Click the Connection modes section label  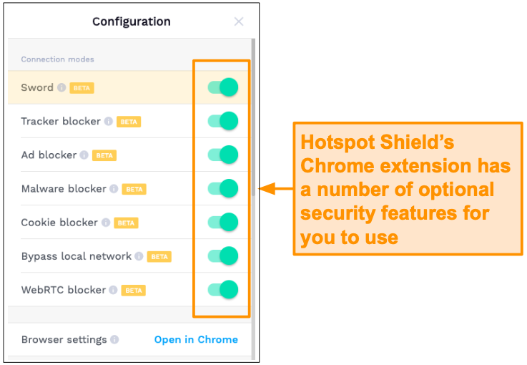[x=57, y=59]
